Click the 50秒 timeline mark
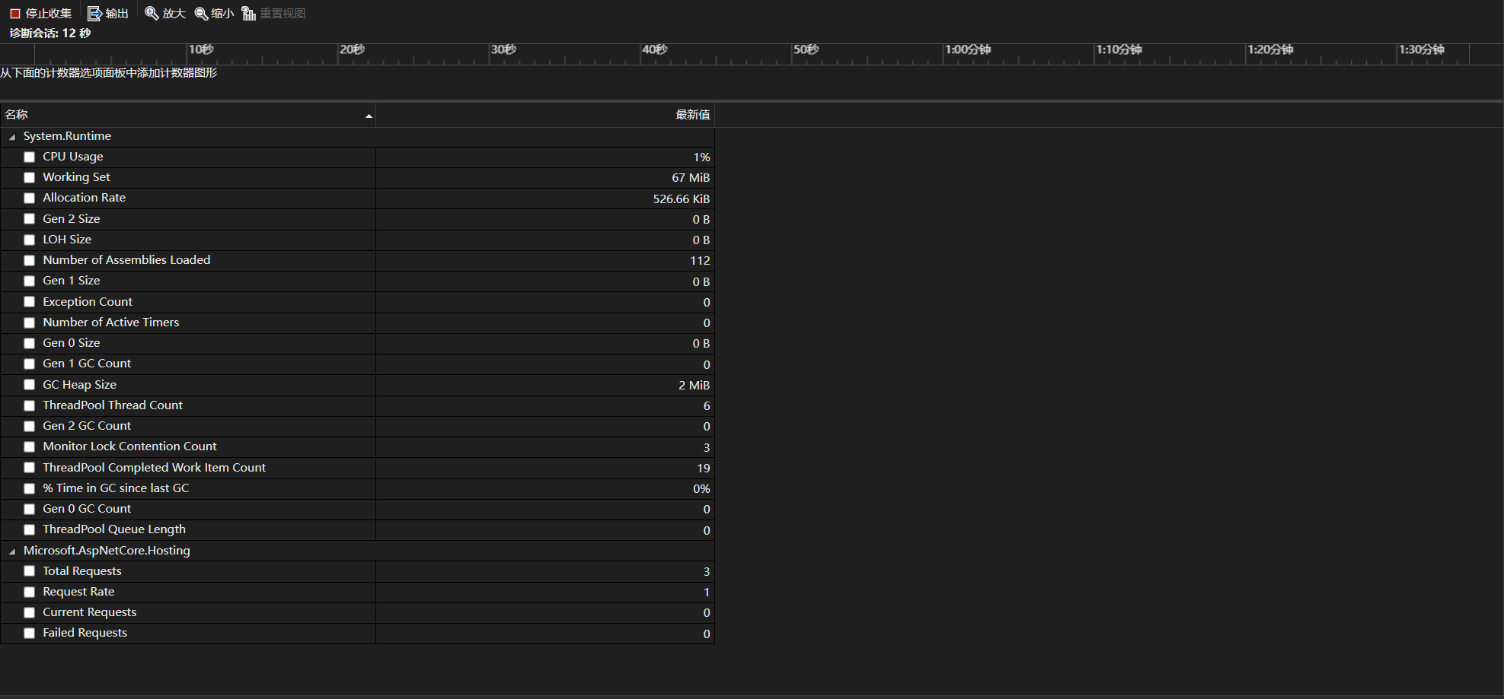 click(806, 49)
